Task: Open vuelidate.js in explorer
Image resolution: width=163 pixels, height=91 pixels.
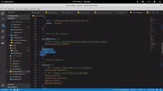Action: 17,43
